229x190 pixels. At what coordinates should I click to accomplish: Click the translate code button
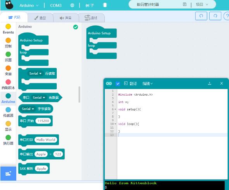(x=130, y=84)
